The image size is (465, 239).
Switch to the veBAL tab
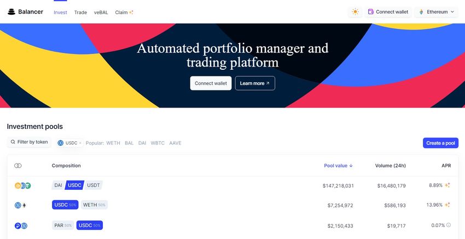point(101,13)
